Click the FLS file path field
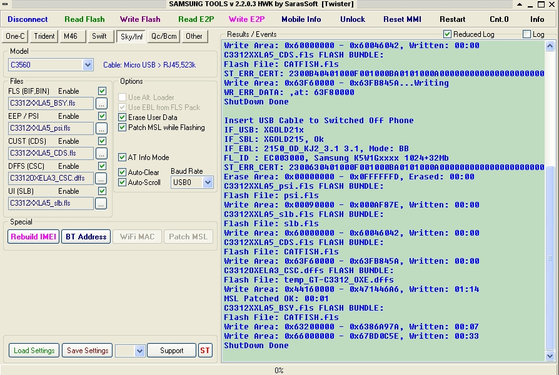 click(x=51, y=103)
